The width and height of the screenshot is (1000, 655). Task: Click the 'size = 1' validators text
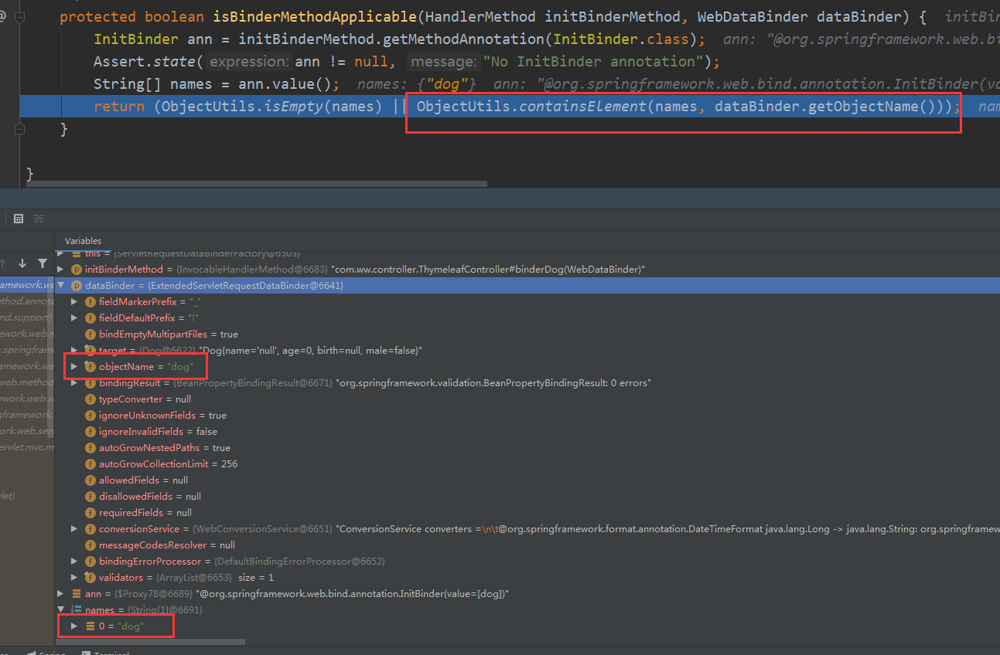[x=256, y=578]
